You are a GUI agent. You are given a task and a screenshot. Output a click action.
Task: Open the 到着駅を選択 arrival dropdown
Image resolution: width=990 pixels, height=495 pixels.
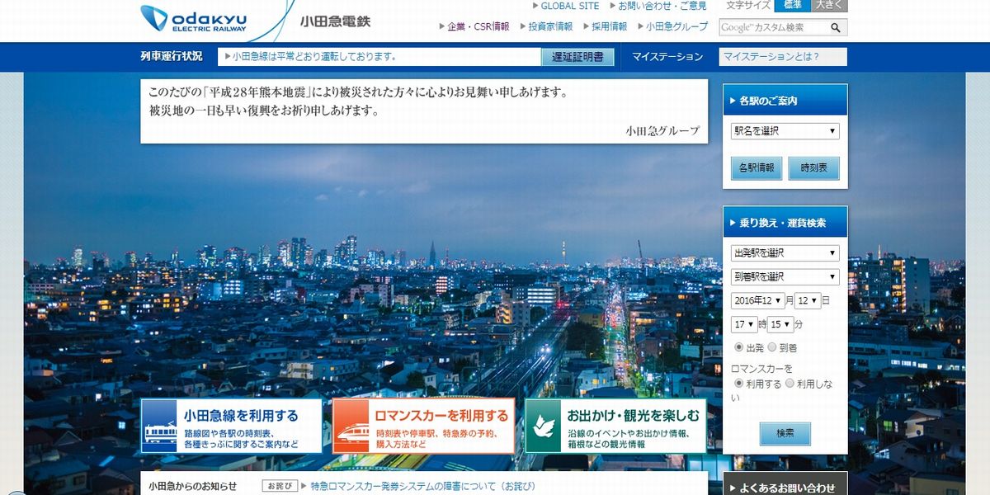tap(785, 277)
